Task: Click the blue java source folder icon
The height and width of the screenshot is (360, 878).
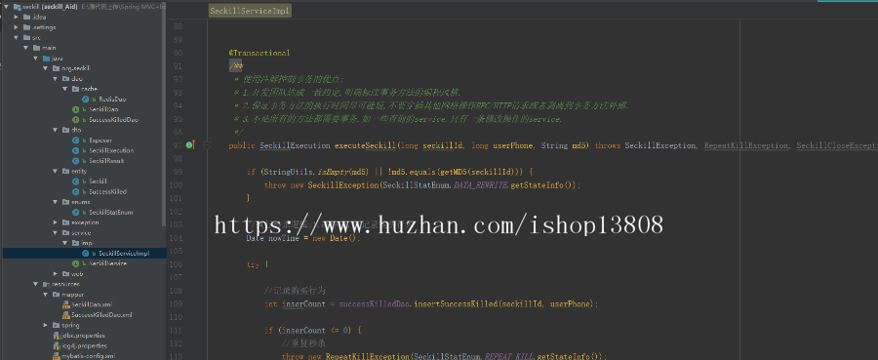Action: pos(46,59)
